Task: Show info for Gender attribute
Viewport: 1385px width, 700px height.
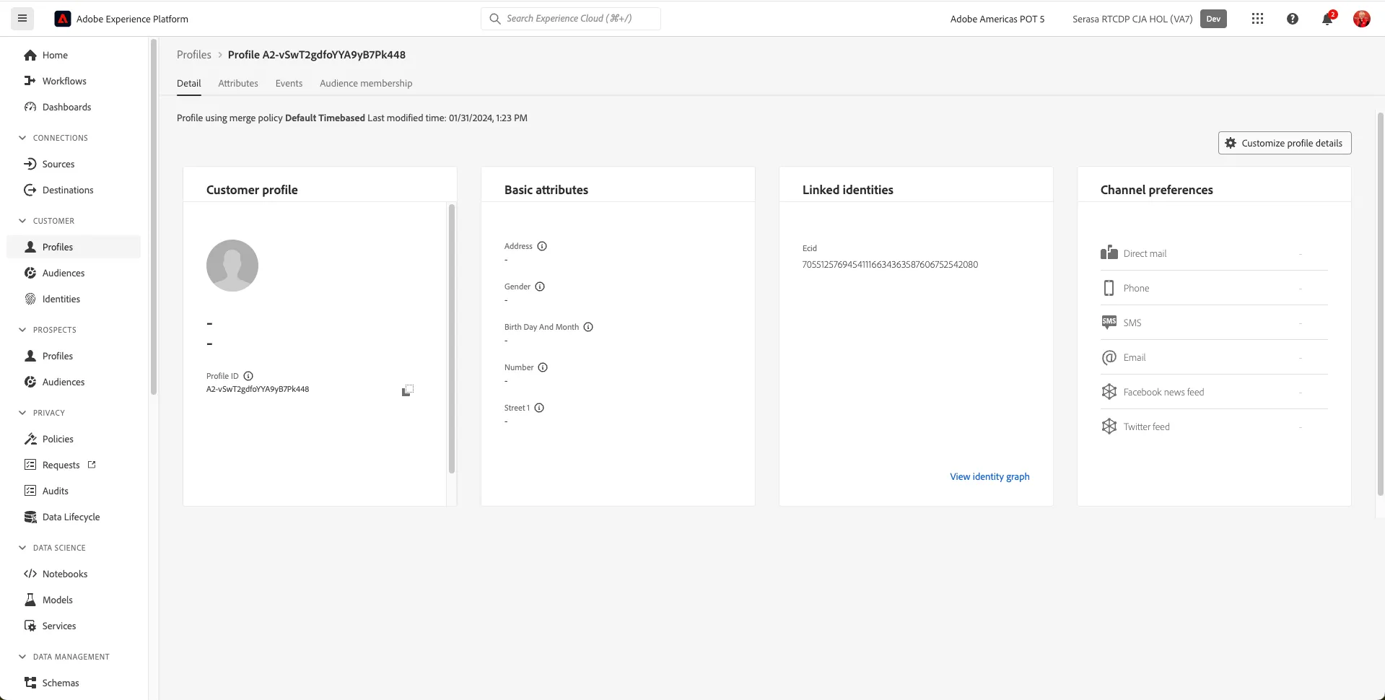Action: click(x=540, y=286)
